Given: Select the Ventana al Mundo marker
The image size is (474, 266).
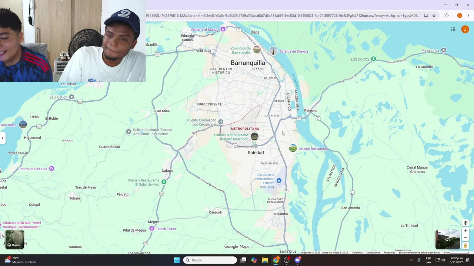Looking at the screenshot, I should [223, 29].
